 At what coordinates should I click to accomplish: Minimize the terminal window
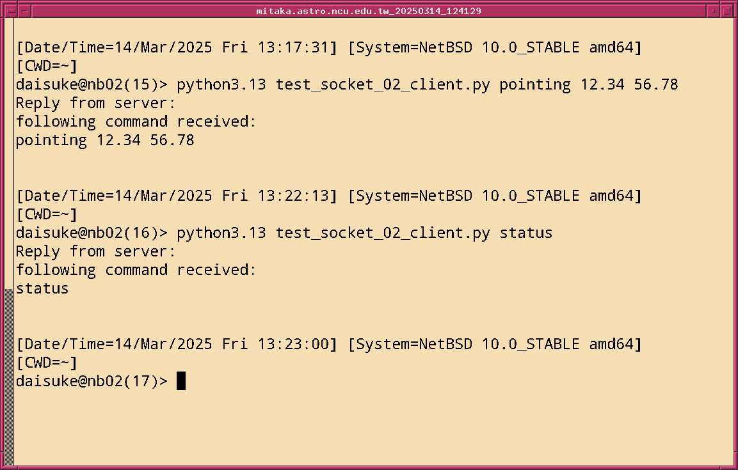point(713,11)
